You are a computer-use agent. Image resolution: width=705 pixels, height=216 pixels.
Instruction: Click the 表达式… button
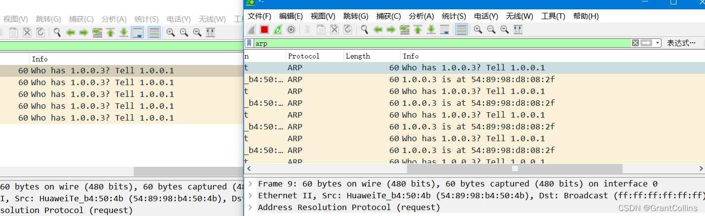681,43
